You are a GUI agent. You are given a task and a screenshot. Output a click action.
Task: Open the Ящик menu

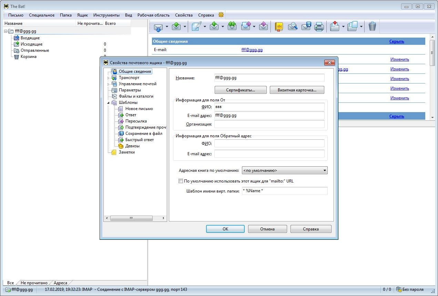pos(82,15)
